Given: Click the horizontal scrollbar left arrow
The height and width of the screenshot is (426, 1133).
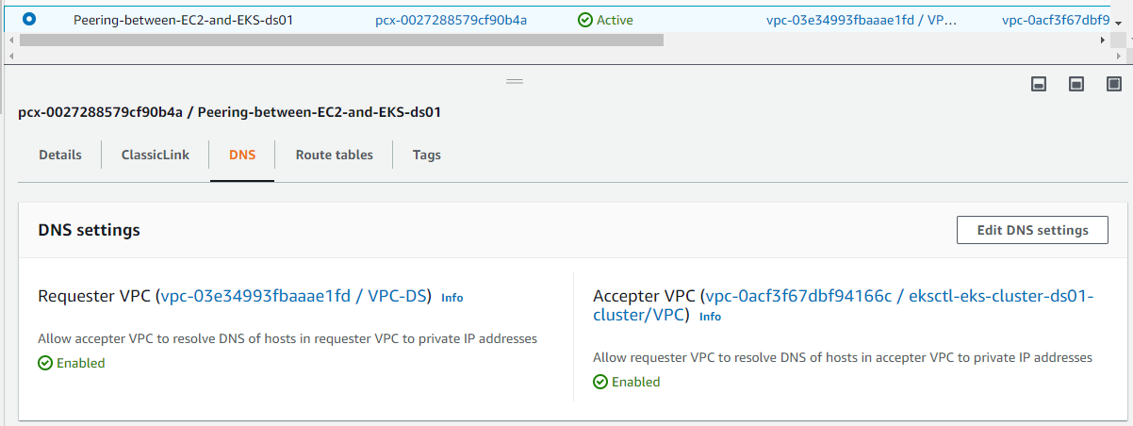Looking at the screenshot, I should point(12,41).
